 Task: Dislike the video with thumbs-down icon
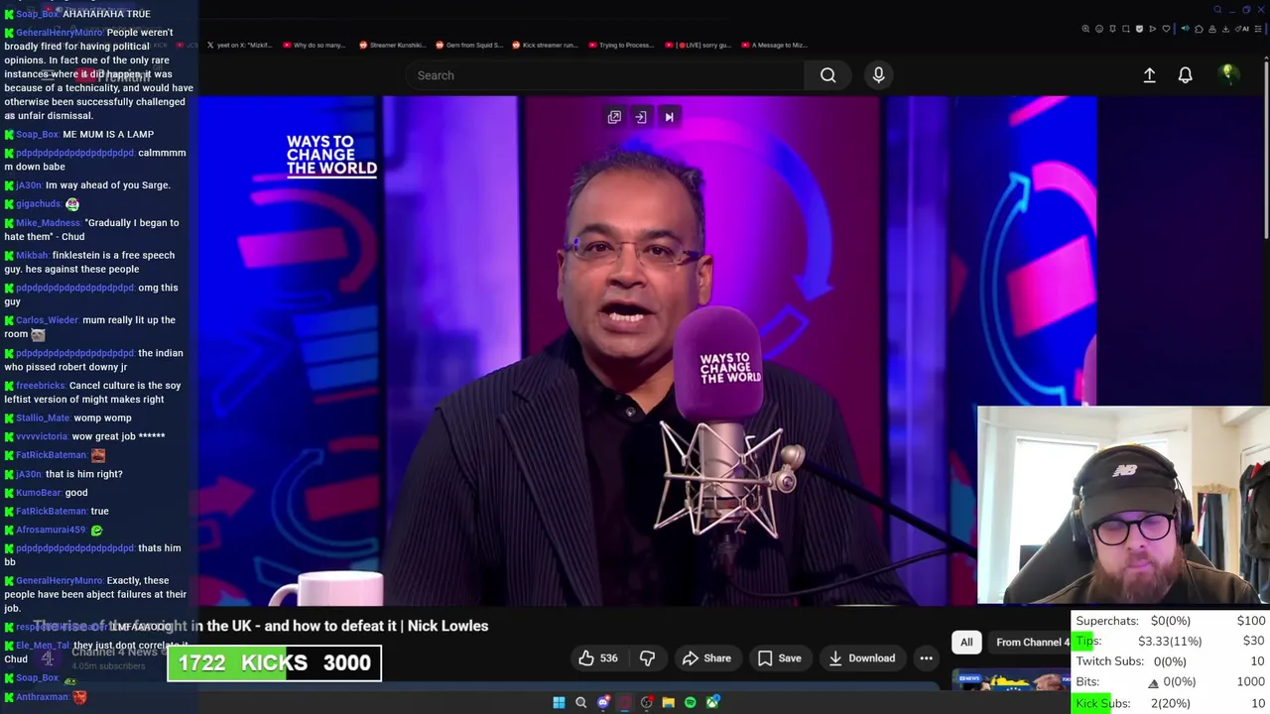pyautogui.click(x=647, y=657)
